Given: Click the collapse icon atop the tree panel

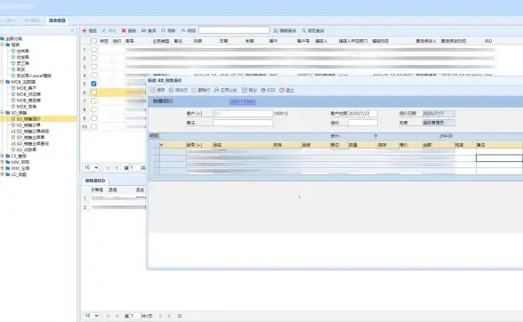Looking at the screenshot, I should click(72, 30).
